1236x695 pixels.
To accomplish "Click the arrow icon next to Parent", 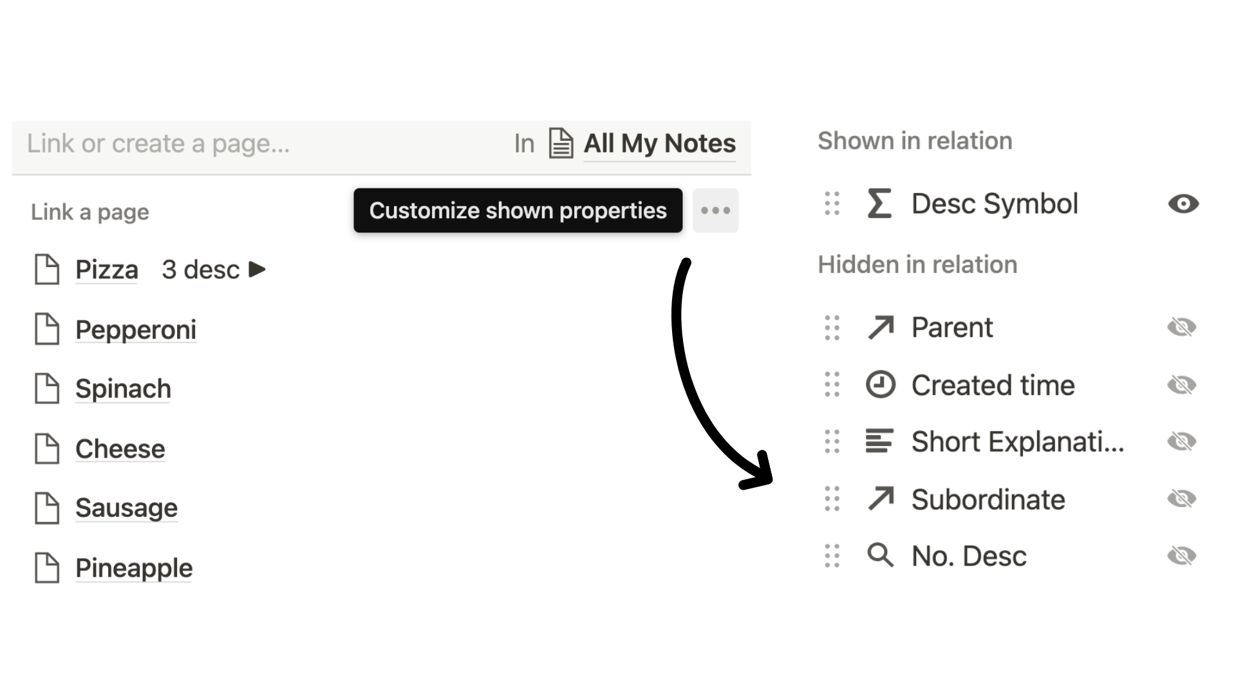I will pos(881,327).
